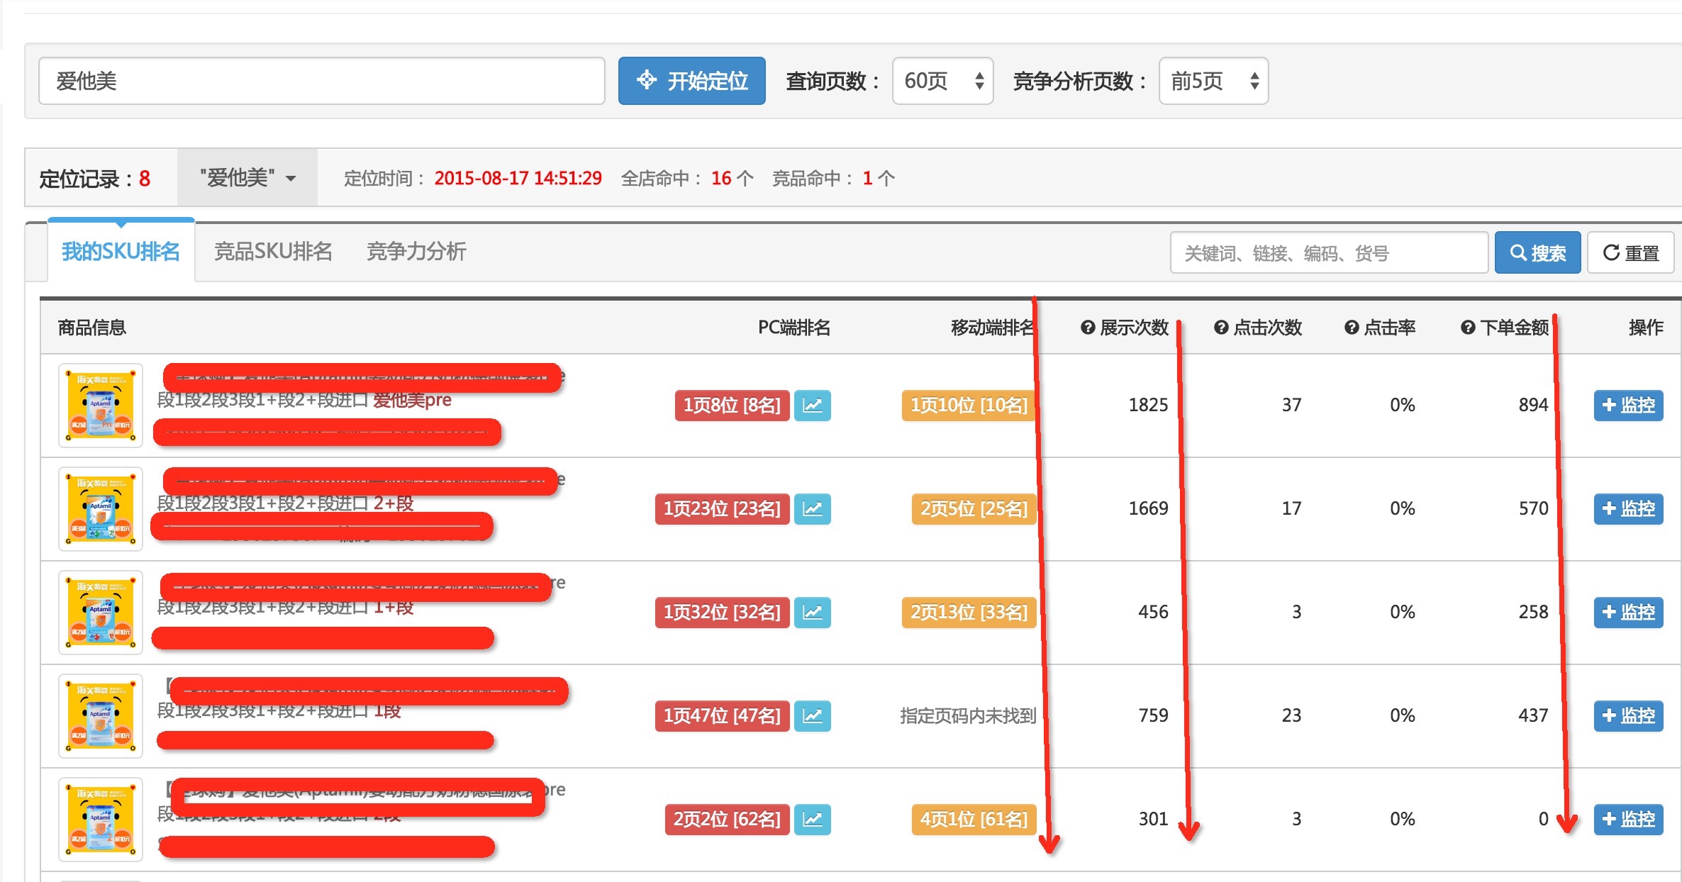The height and width of the screenshot is (882, 1682).
Task: Click 指定页码内未找到 text
Action: click(968, 716)
